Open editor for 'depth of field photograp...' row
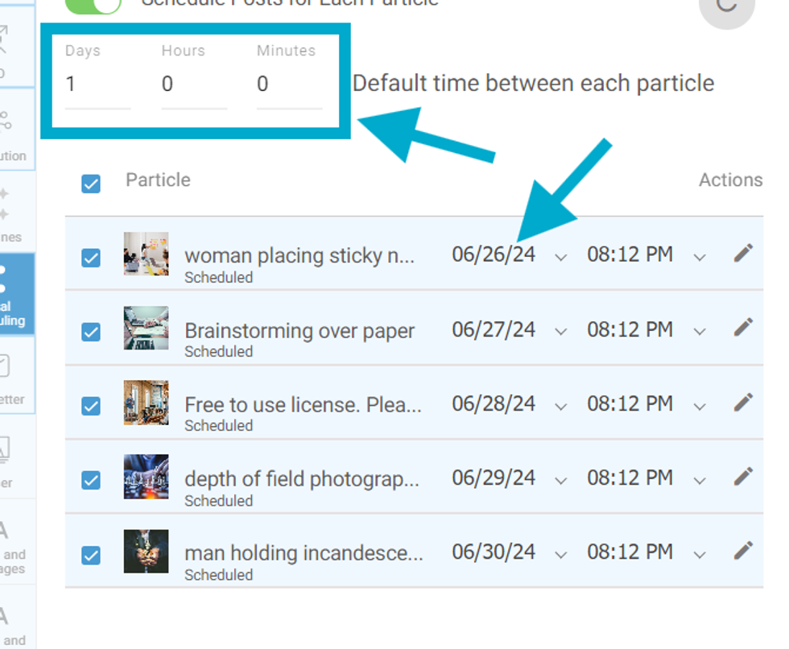789x649 pixels. pos(743,477)
